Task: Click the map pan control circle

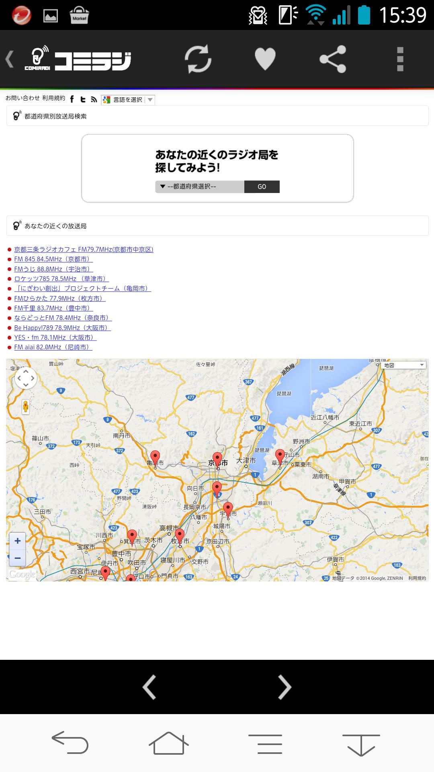Action: 26,378
